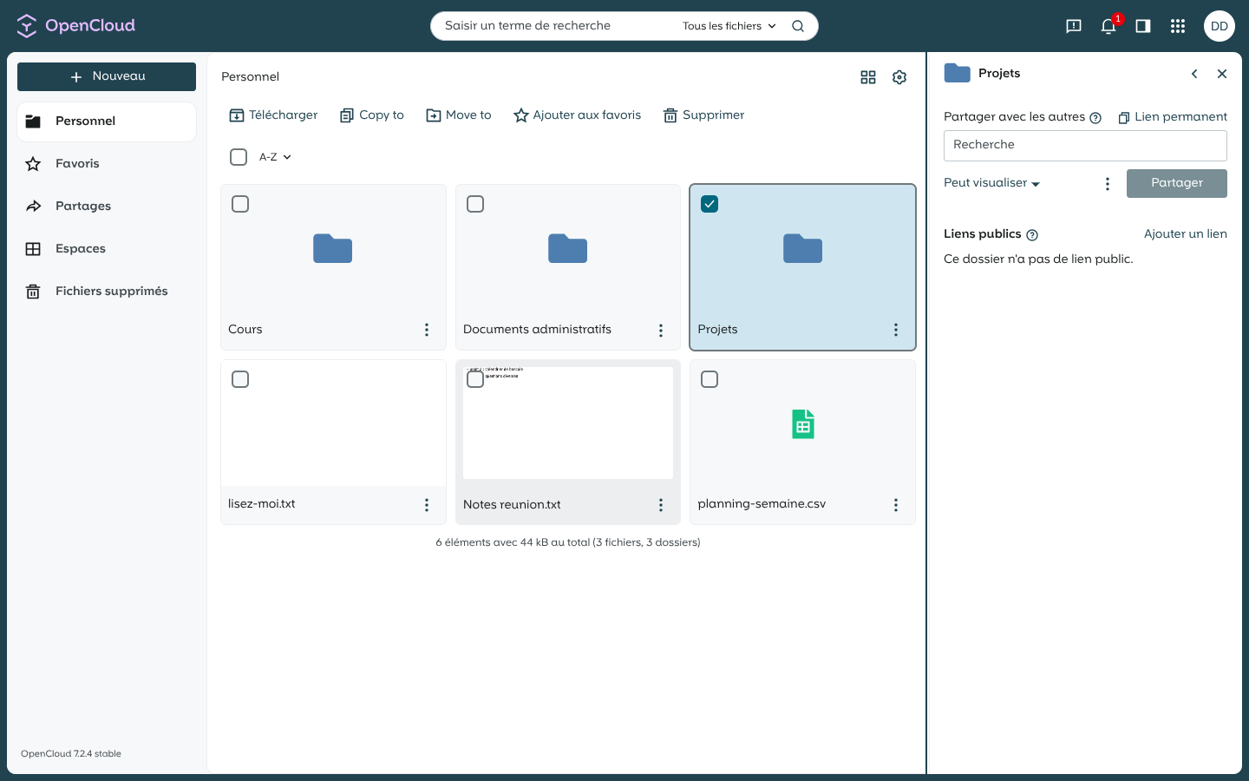
Task: Open Partages in the sidebar
Action: [x=107, y=206]
